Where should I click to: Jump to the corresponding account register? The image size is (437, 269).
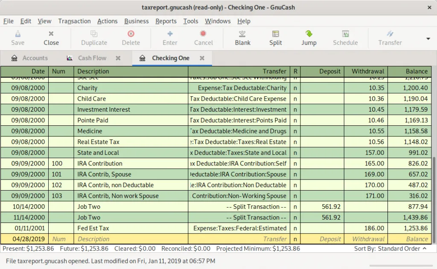[x=309, y=38]
